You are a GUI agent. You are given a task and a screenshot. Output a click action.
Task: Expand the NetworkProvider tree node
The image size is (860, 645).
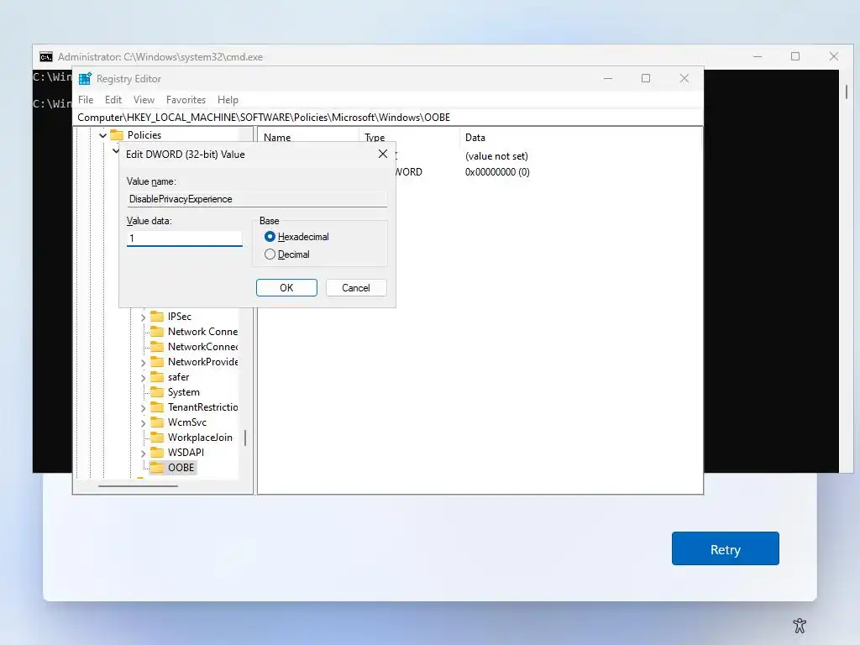pyautogui.click(x=143, y=363)
